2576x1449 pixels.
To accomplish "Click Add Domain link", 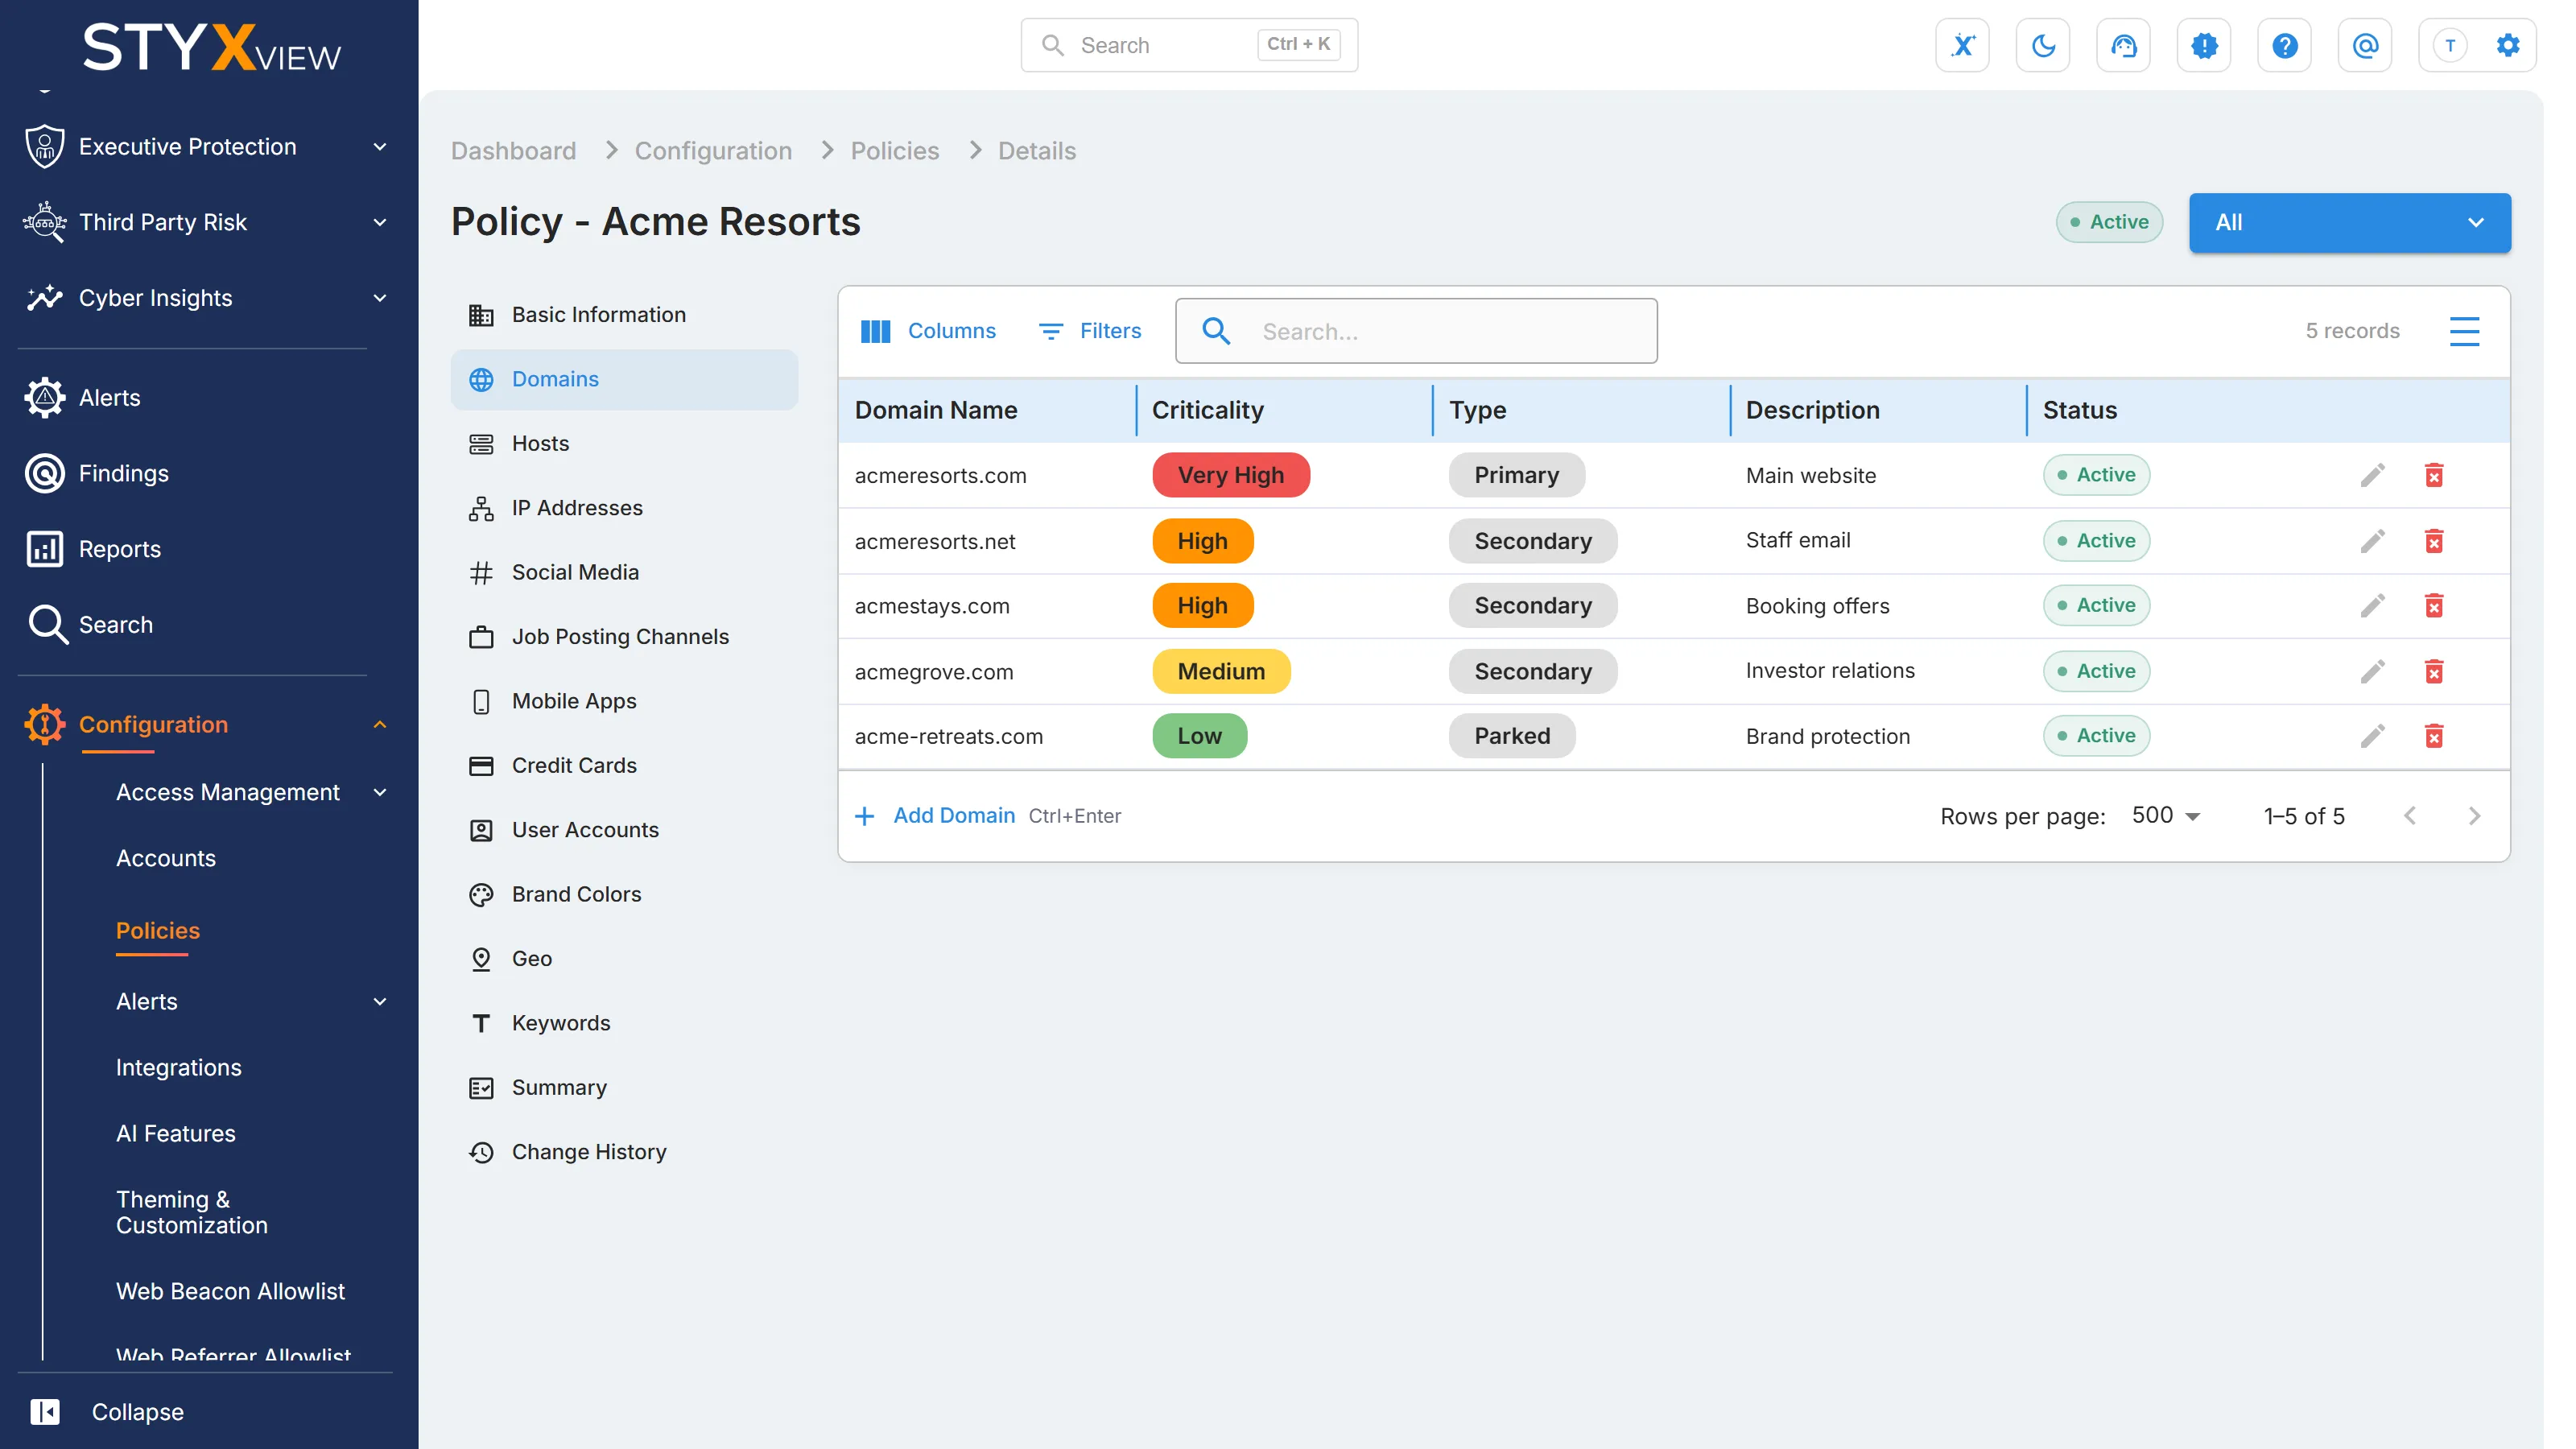I will point(953,816).
